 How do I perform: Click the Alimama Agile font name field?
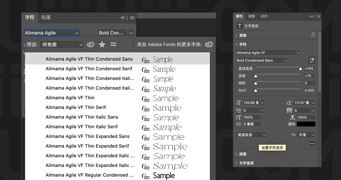[x=49, y=33]
